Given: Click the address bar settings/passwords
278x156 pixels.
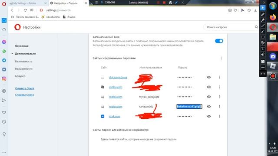Looking at the screenshot, I should coord(58,10).
